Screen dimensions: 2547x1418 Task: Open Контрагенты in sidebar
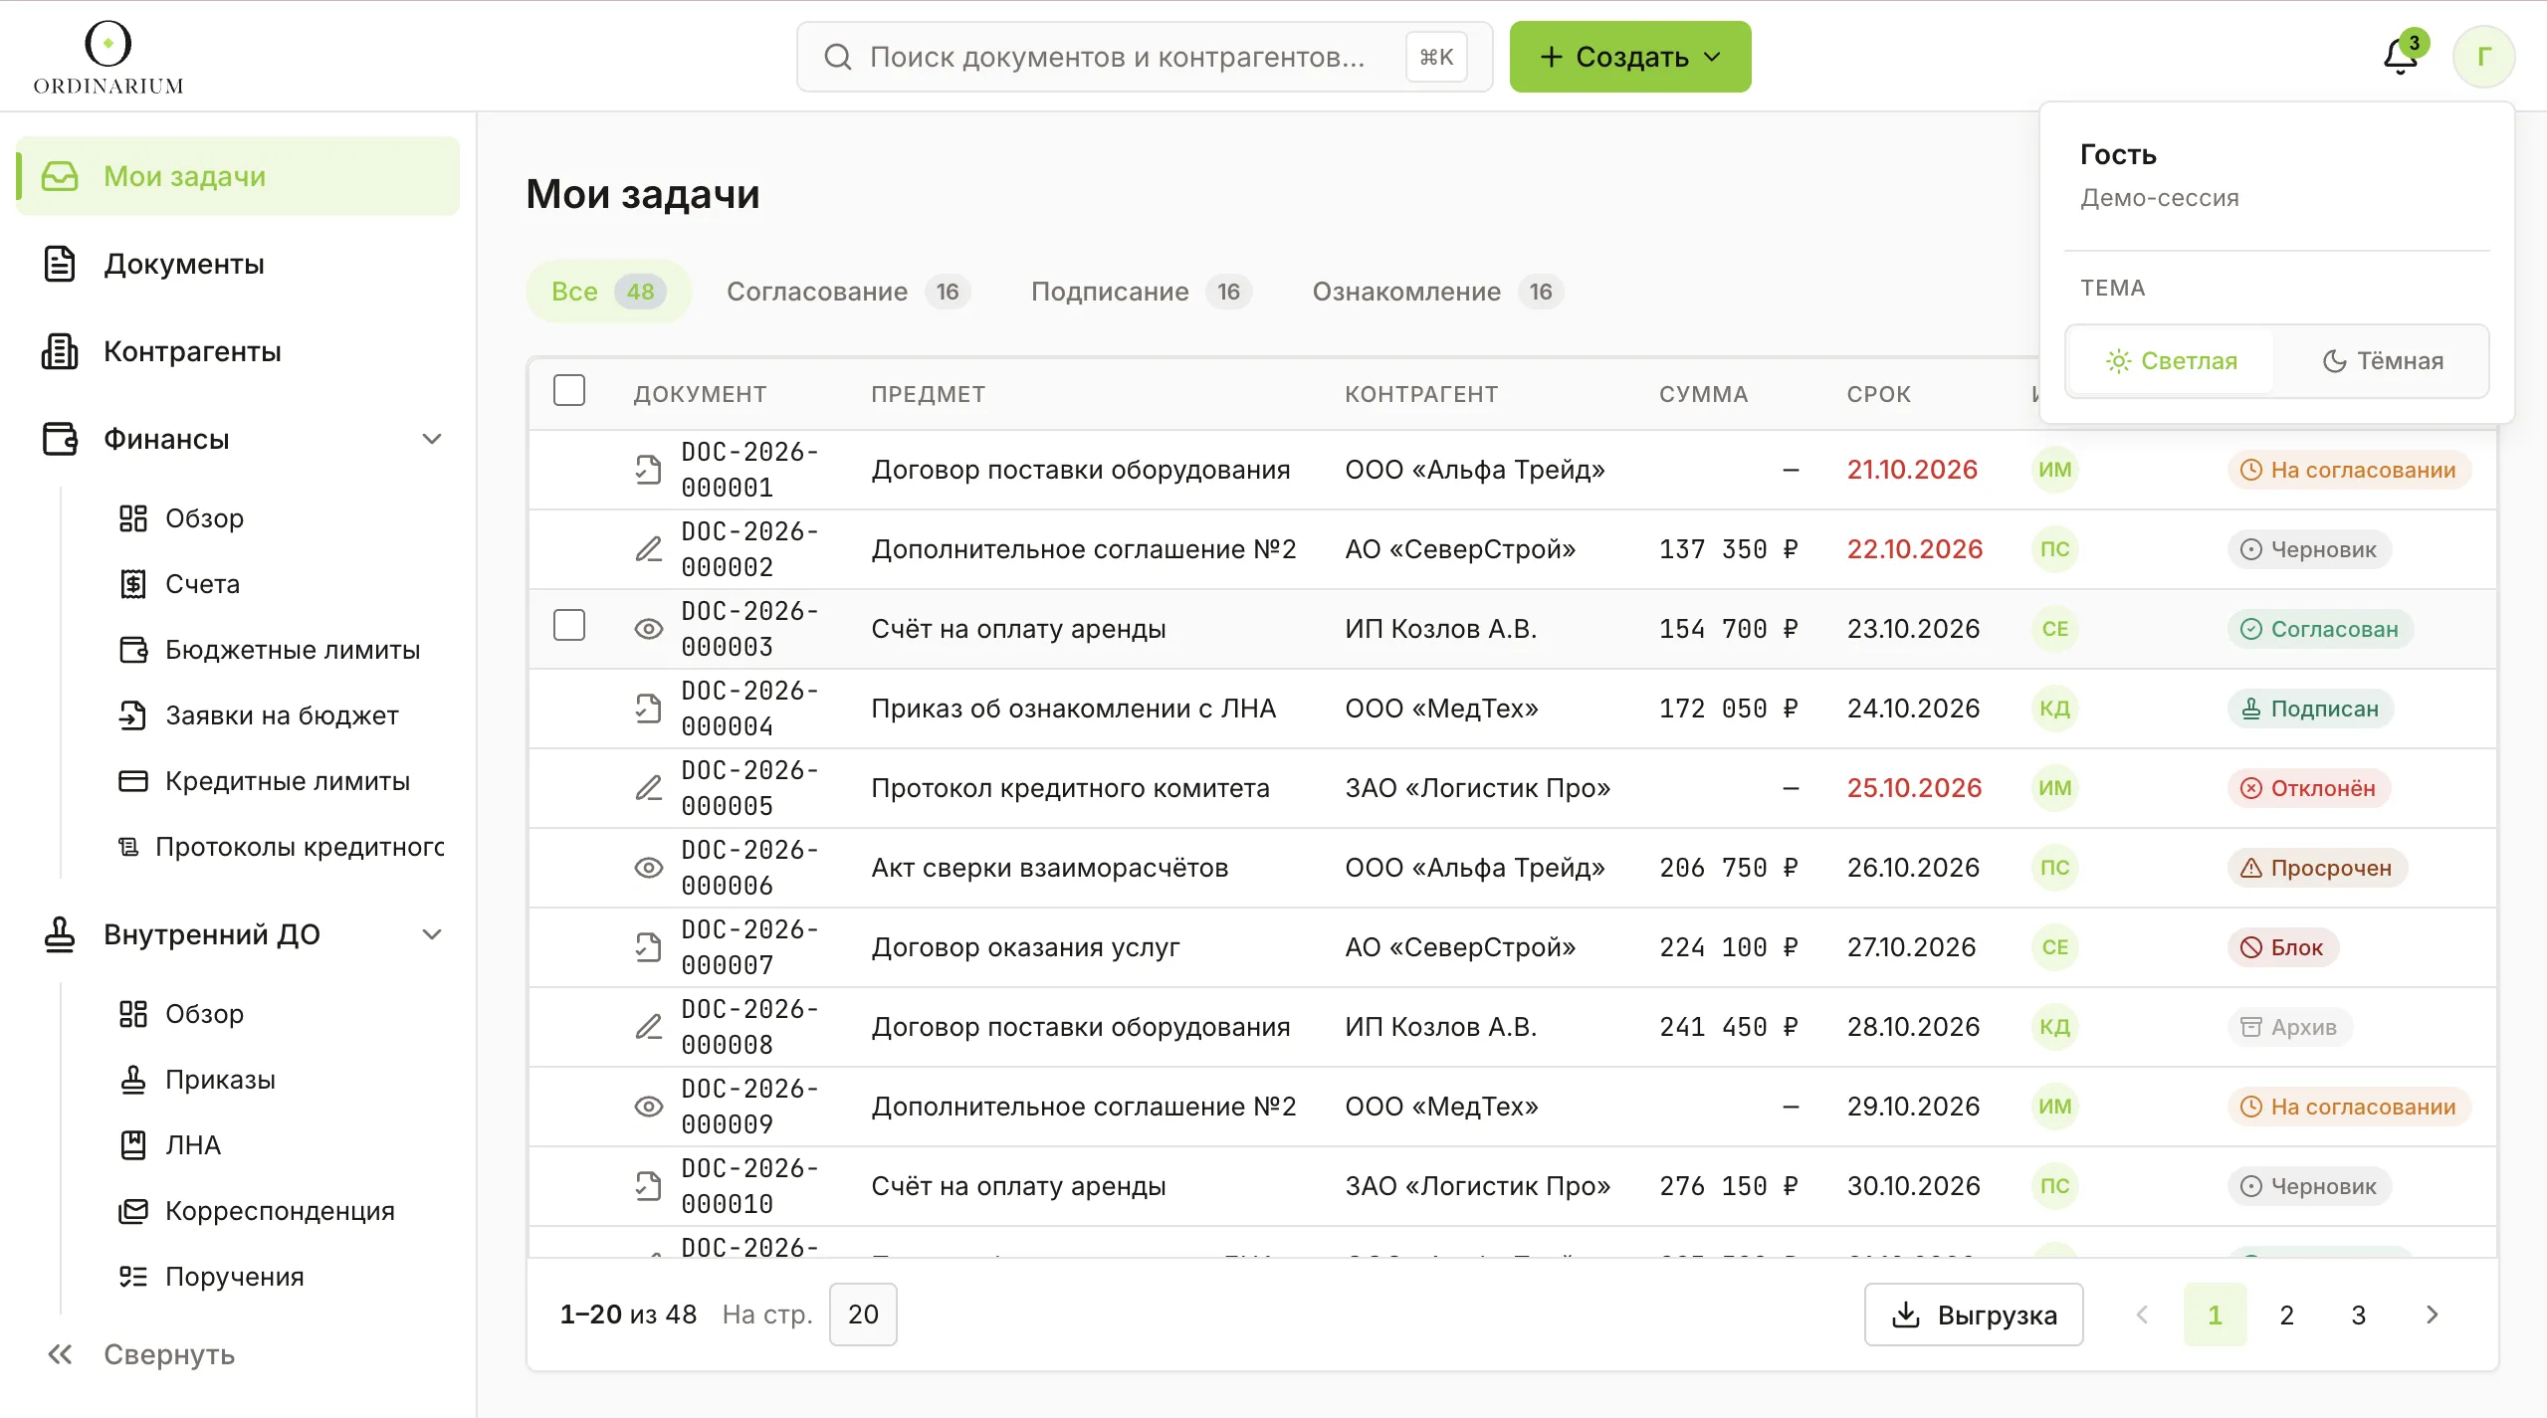238,351
